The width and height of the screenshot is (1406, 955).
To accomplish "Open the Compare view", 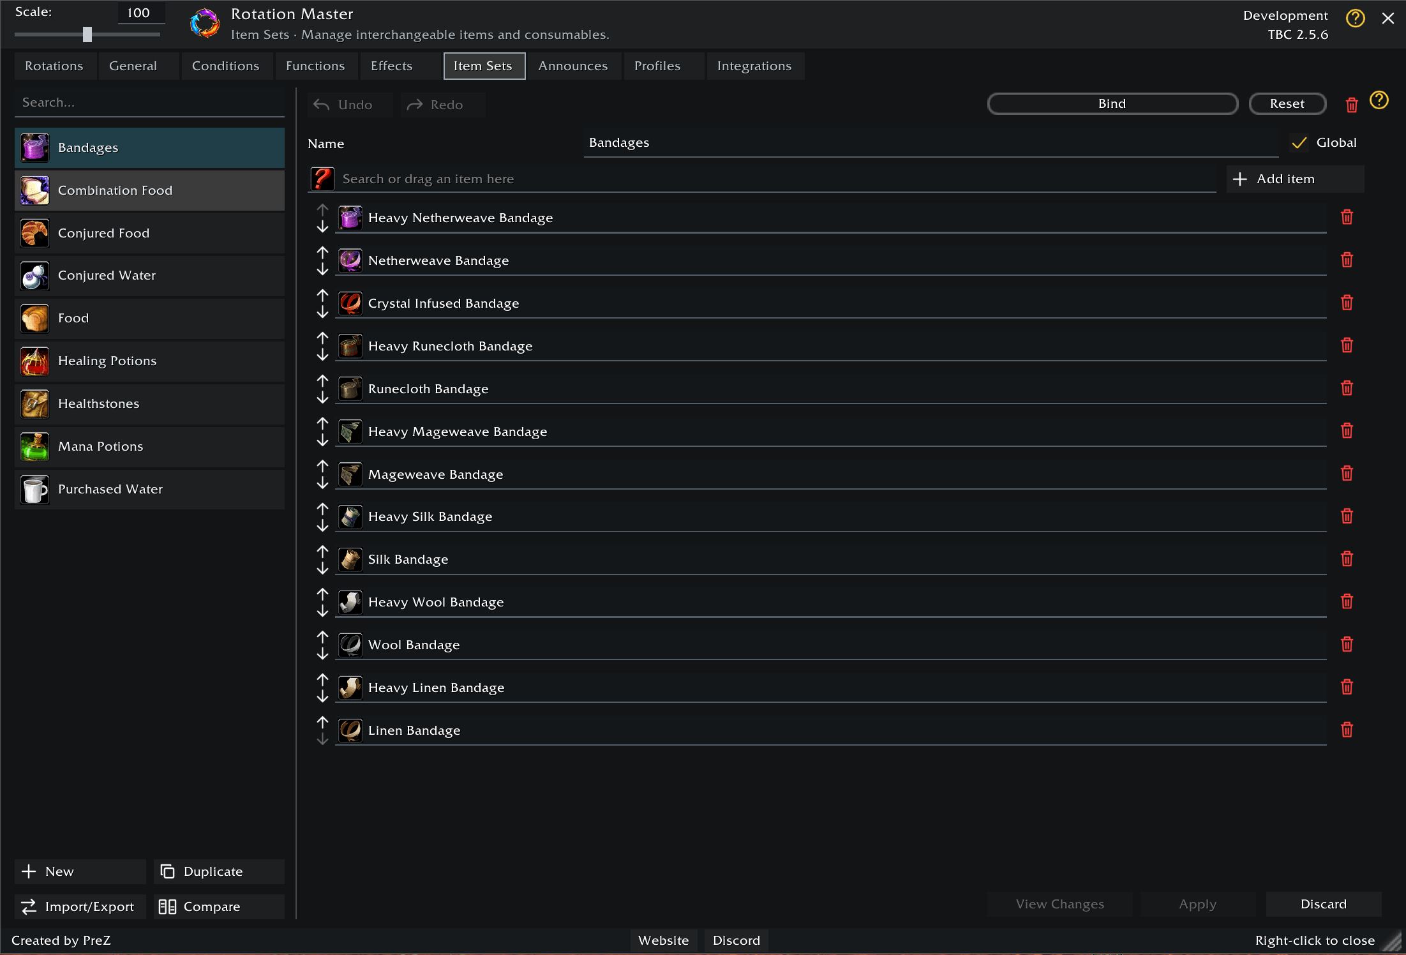I will pyautogui.click(x=219, y=906).
